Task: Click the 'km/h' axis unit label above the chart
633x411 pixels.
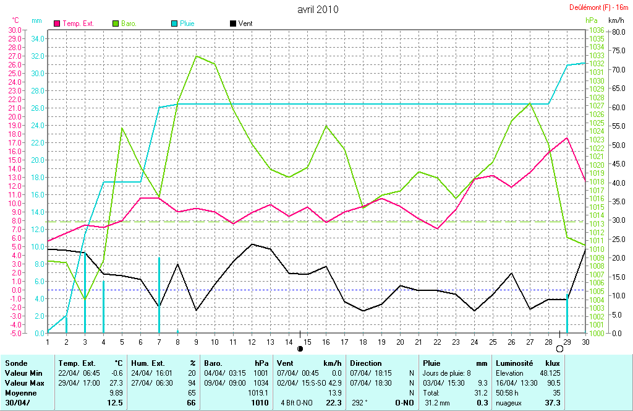Action: (616, 20)
